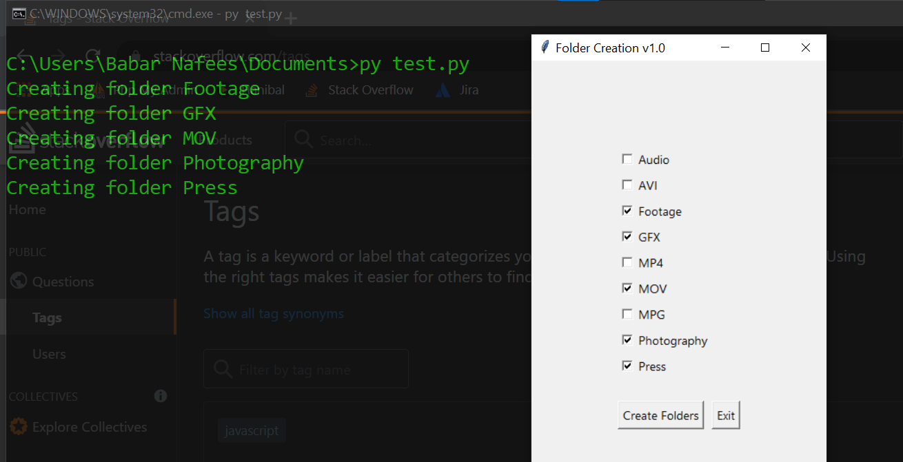
Task: Minimize the Folder Creation window
Action: point(724,48)
